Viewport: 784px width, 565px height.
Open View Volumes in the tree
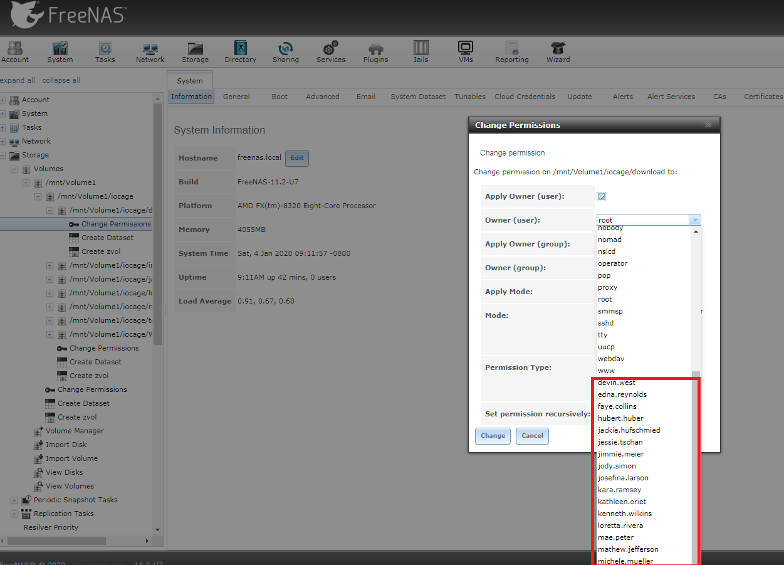(70, 486)
